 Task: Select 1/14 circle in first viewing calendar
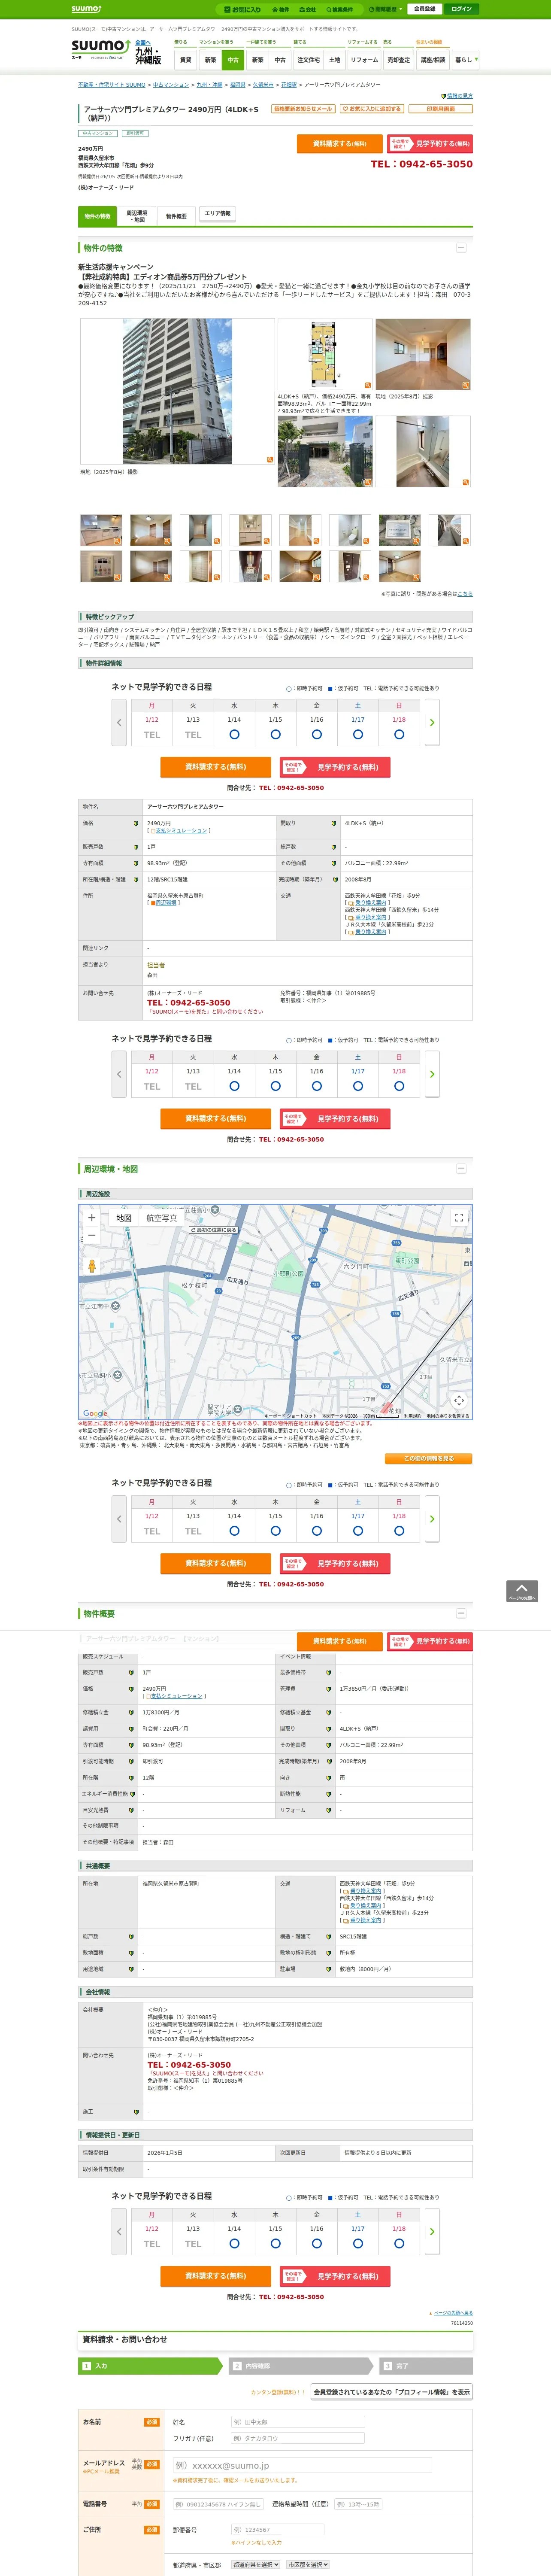click(234, 734)
